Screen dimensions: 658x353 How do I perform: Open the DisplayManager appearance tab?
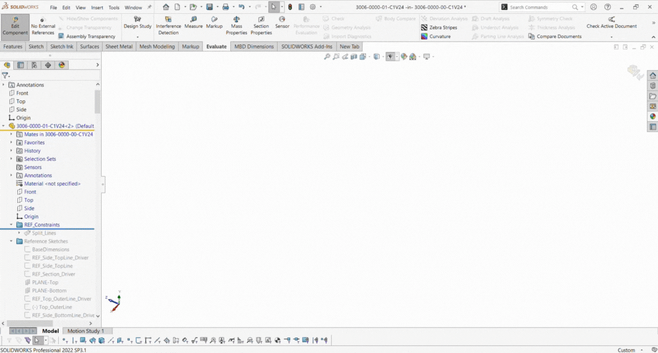click(62, 65)
